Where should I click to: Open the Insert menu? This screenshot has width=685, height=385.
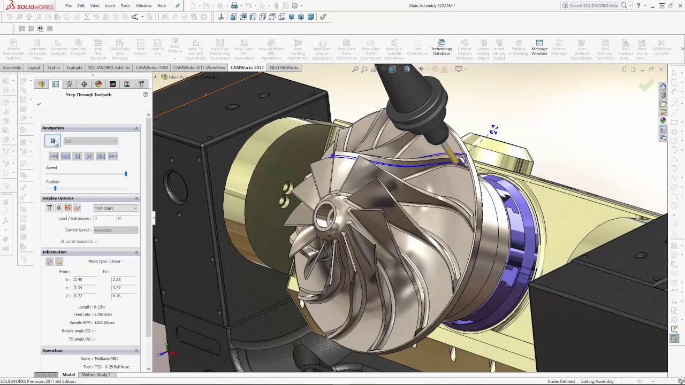click(x=110, y=5)
